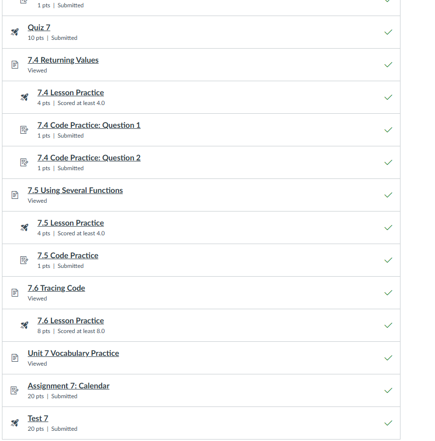The image size is (435, 441).
Task: Click assignment icon beside 7.4 Code Practice: Question 2
Action: pyautogui.click(x=24, y=162)
